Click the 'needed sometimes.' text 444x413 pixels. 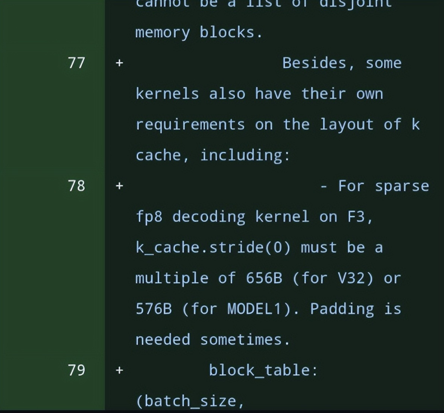[213, 340]
